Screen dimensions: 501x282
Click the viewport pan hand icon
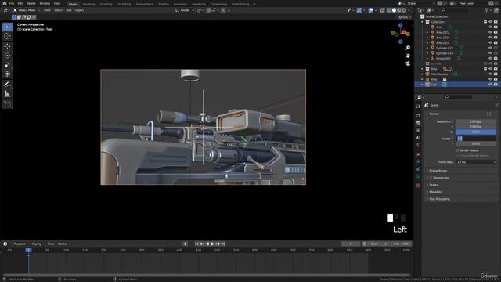coord(408,56)
